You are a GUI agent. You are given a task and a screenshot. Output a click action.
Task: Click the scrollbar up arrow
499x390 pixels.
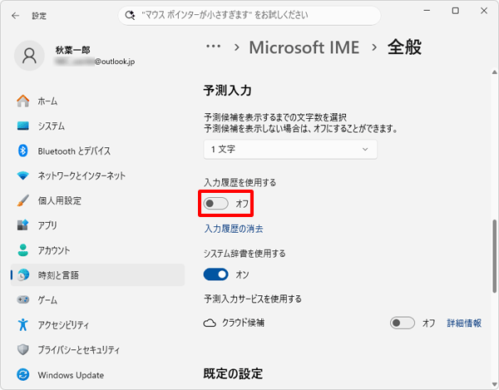pyautogui.click(x=494, y=72)
